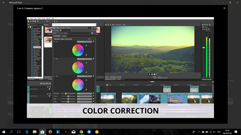
Task: Open the View menu in VEGAS
Action: [35, 19]
